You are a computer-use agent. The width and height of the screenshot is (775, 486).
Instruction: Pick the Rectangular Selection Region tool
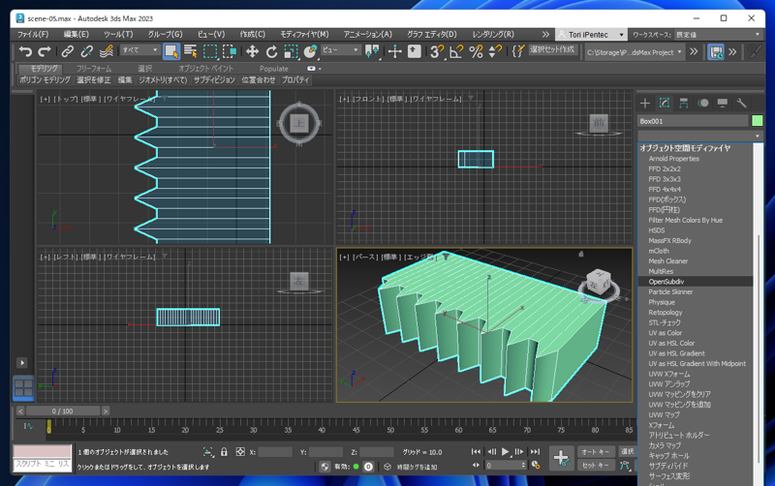tap(210, 51)
